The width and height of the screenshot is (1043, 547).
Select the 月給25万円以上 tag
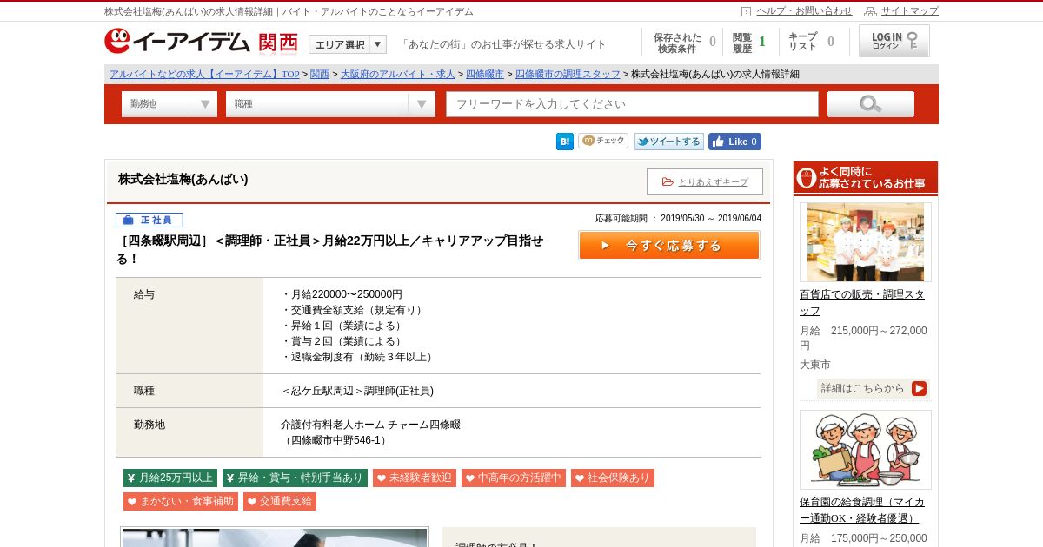170,478
